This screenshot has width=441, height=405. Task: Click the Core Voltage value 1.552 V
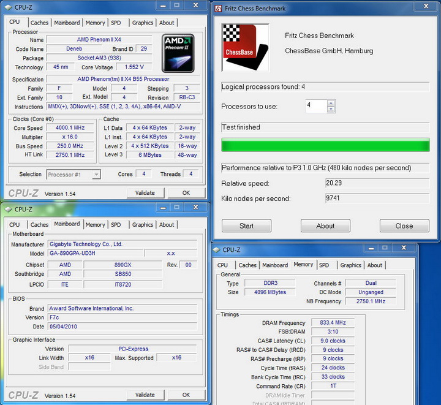134,67
